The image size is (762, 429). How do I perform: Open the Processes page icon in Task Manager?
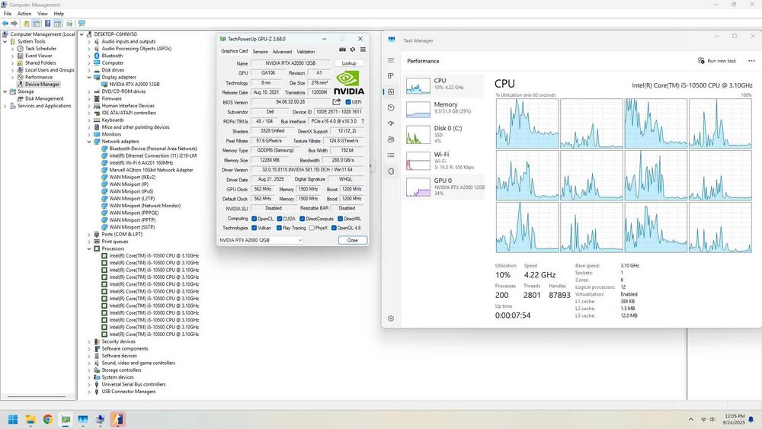(x=391, y=75)
